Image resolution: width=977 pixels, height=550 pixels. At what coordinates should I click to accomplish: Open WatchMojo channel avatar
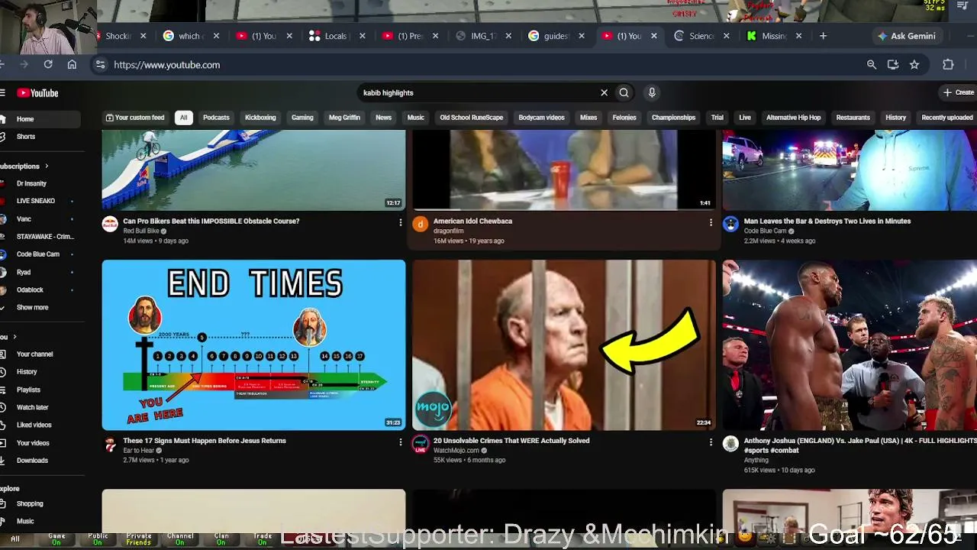point(421,444)
